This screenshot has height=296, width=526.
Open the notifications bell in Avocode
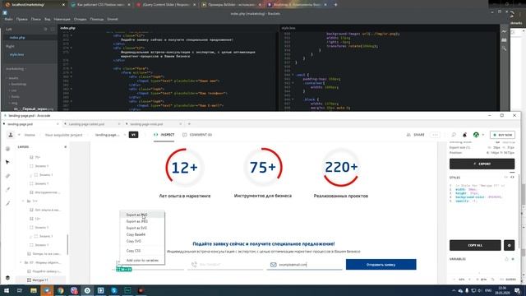[x=464, y=135]
